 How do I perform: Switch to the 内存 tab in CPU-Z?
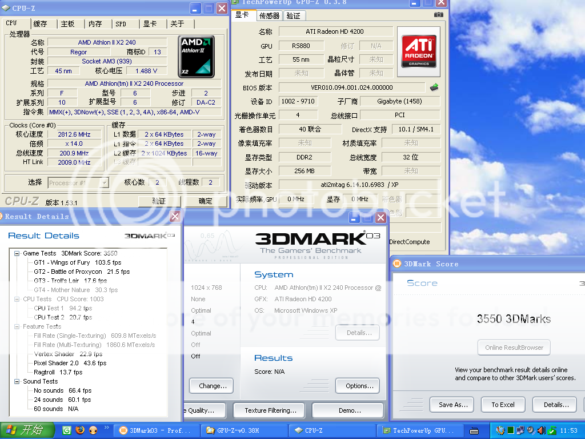pyautogui.click(x=95, y=24)
